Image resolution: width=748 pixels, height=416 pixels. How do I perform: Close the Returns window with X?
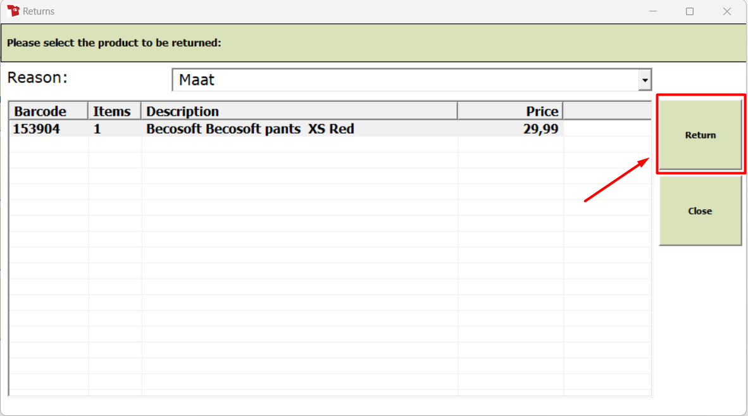coord(727,11)
